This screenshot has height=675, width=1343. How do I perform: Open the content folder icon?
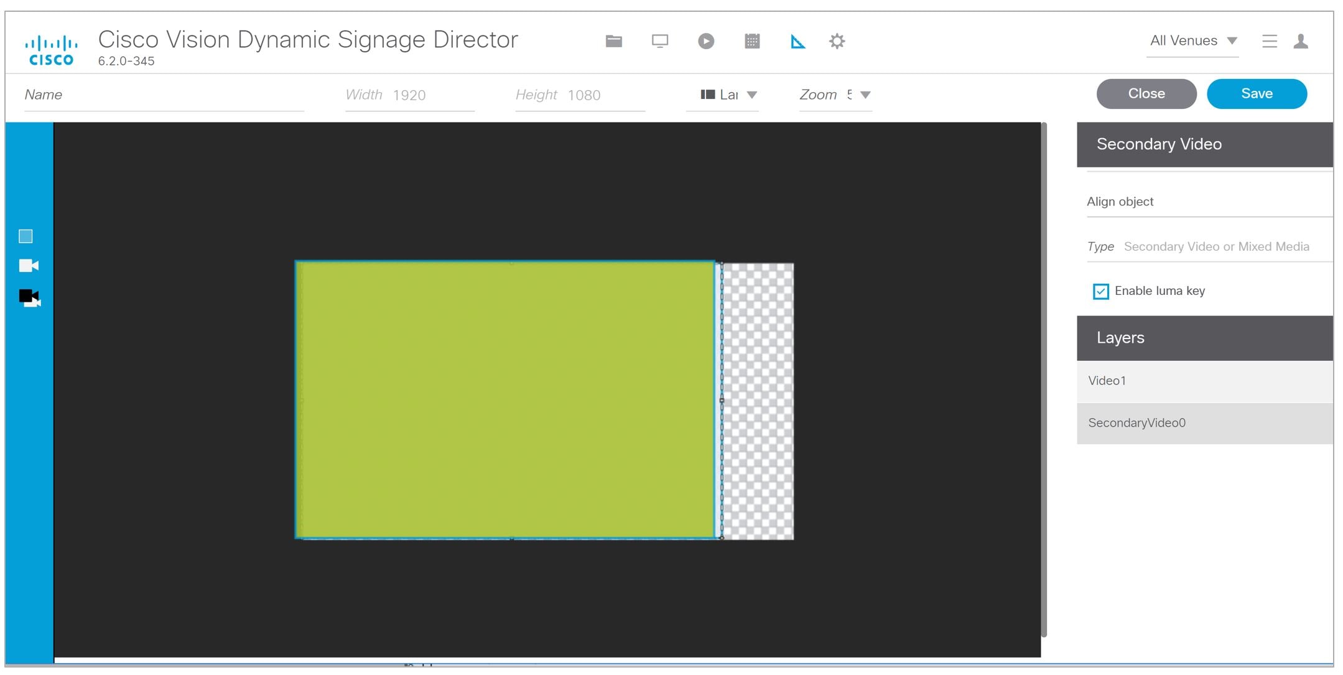coord(613,41)
